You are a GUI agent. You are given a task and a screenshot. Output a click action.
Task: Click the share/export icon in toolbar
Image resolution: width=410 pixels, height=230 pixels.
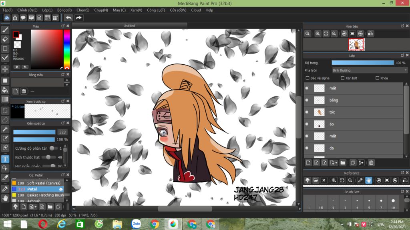15,18
